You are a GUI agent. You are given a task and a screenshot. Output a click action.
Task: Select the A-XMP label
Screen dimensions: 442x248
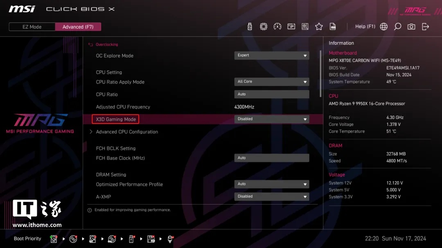[104, 197]
